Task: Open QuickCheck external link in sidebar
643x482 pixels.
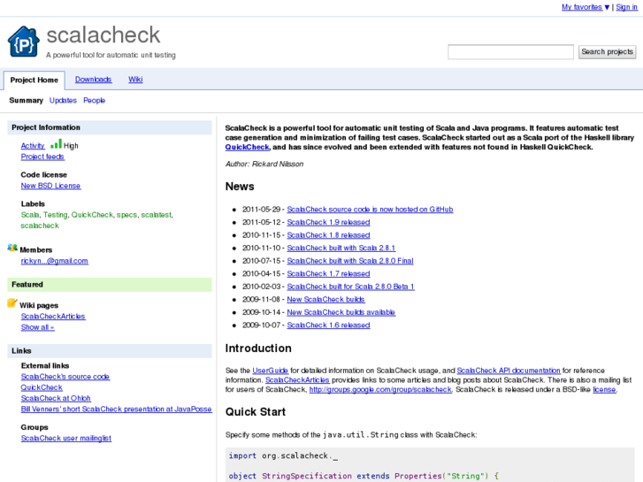Action: (42, 387)
